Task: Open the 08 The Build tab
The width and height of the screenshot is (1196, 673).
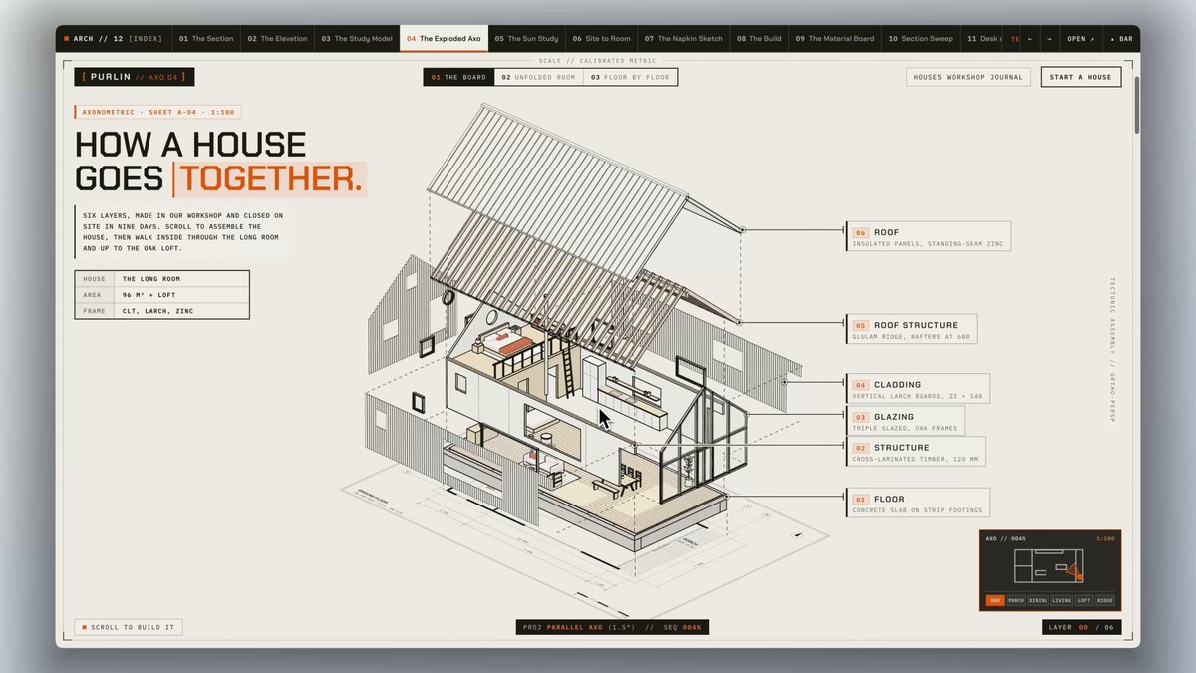Action: tap(759, 39)
